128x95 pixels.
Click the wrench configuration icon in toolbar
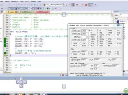[x=95, y=5]
